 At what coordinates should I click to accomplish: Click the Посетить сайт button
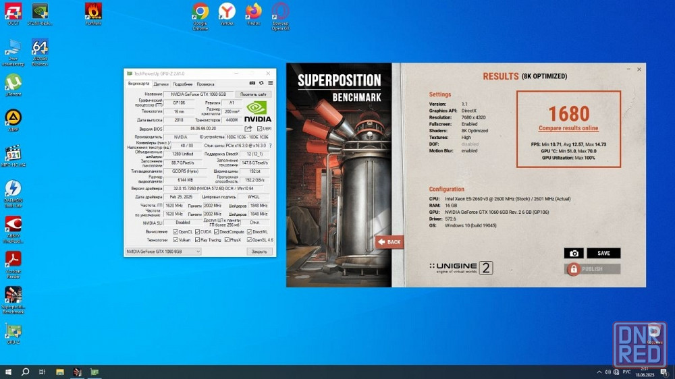253,94
